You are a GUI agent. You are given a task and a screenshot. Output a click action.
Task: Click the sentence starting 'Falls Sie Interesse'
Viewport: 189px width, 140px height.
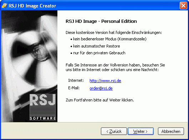click(115, 67)
